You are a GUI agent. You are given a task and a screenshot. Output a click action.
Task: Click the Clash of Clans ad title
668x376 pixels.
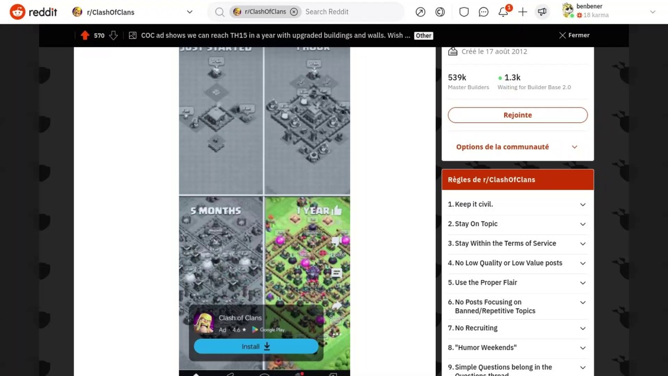(x=240, y=318)
